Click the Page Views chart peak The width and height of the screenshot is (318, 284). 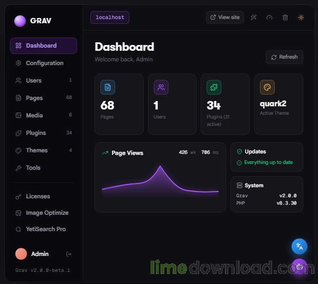160,166
